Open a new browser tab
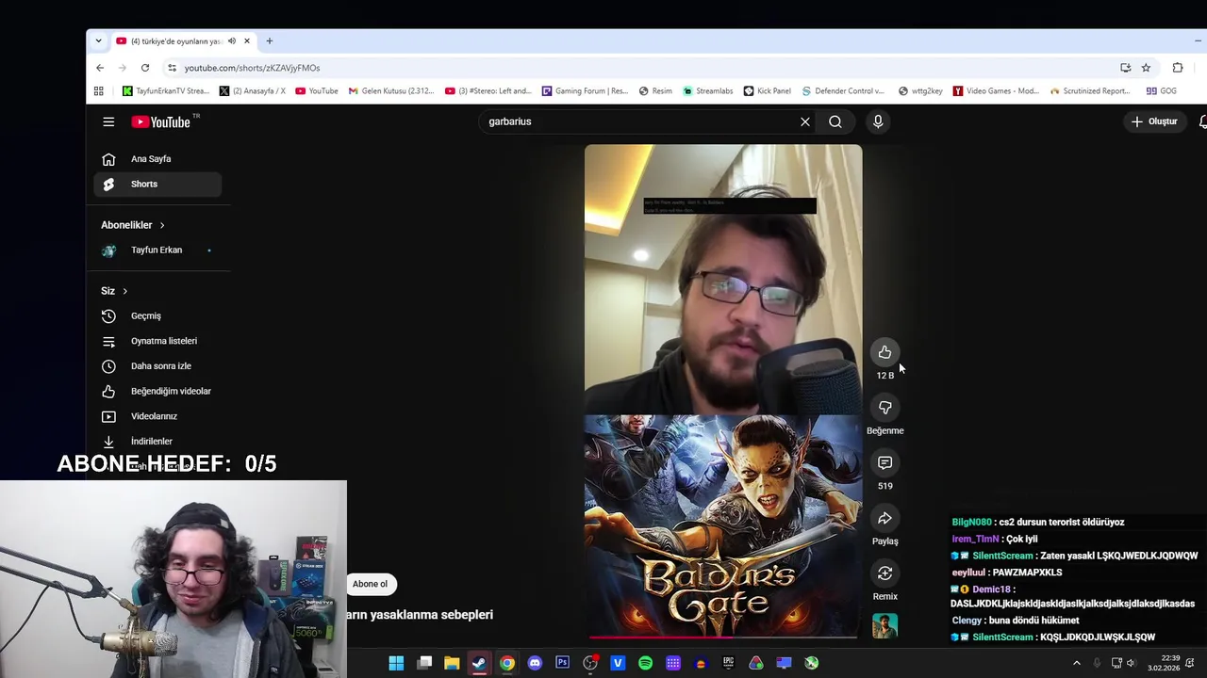The height and width of the screenshot is (678, 1207). [x=270, y=41]
